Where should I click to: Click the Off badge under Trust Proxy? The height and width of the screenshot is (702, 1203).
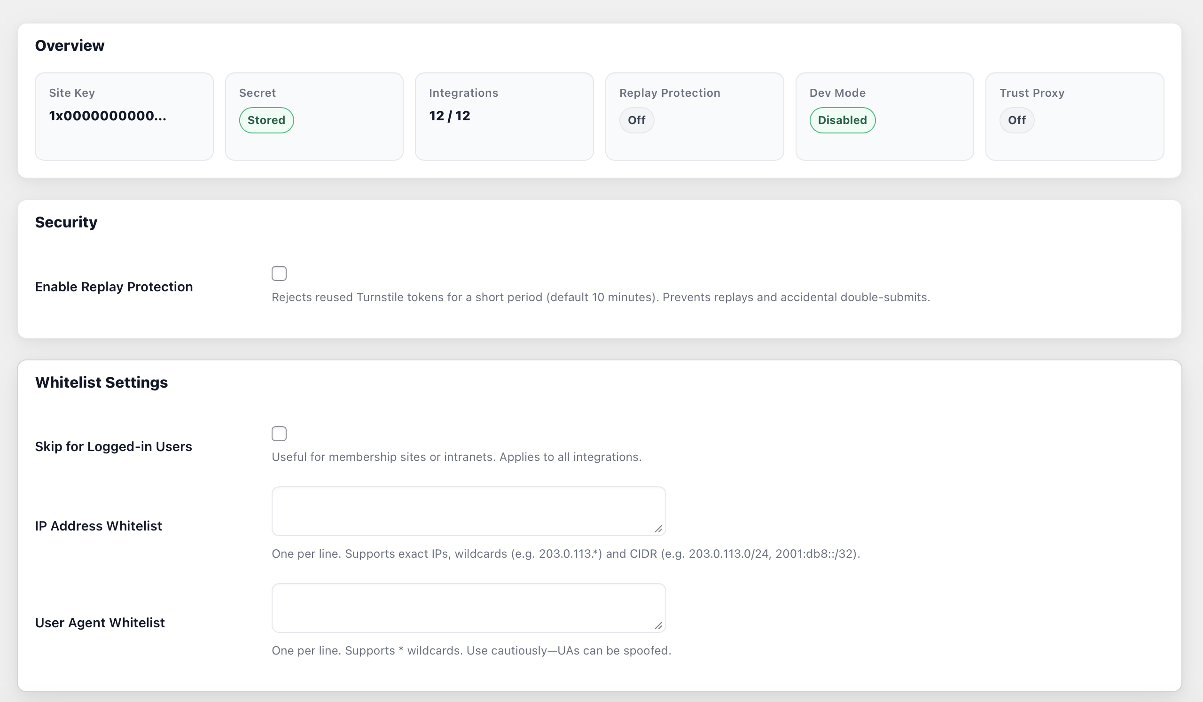point(1017,120)
